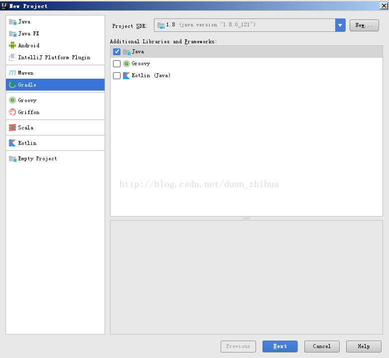This screenshot has height=358, width=389.
Task: Select the 'Maven' project type label
Action: (25, 73)
